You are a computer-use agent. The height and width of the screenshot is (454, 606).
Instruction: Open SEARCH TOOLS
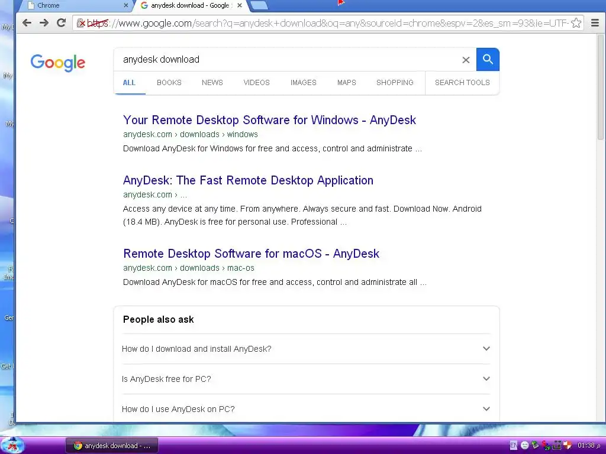click(x=462, y=83)
